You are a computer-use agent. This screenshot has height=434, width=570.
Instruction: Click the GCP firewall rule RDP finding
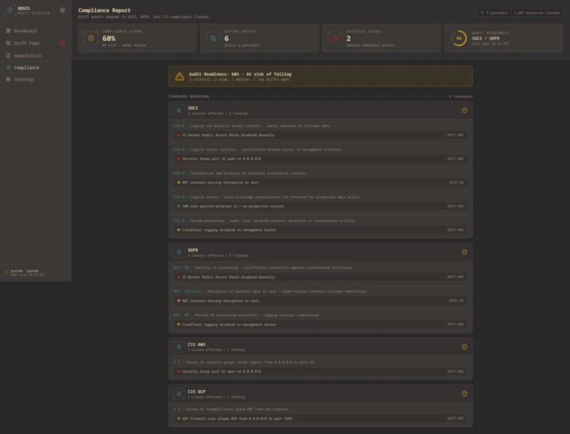coord(321,418)
